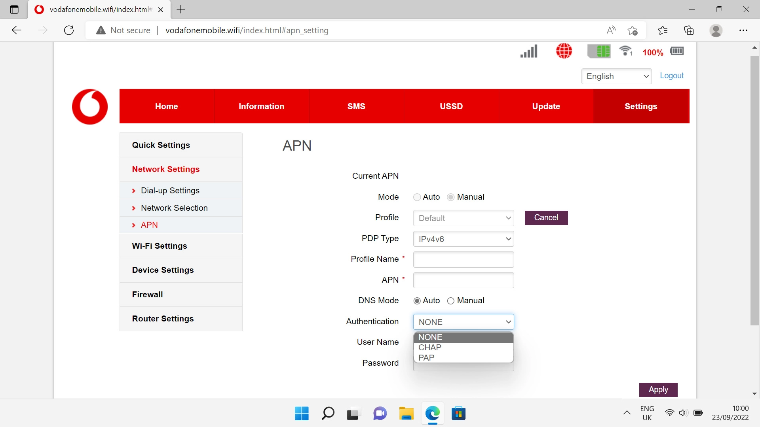The image size is (760, 427).
Task: Click the battery level icon next to 100%
Action: (x=677, y=51)
